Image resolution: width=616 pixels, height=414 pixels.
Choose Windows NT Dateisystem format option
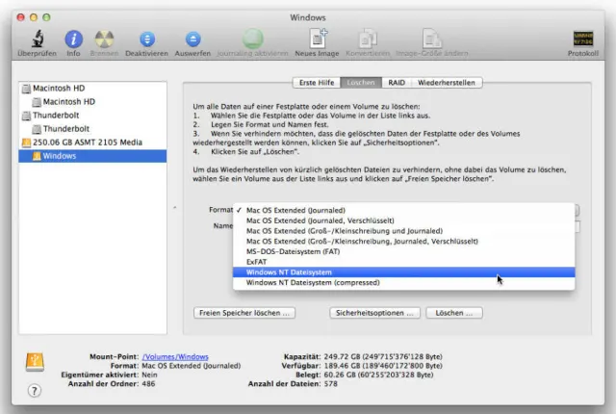point(289,272)
